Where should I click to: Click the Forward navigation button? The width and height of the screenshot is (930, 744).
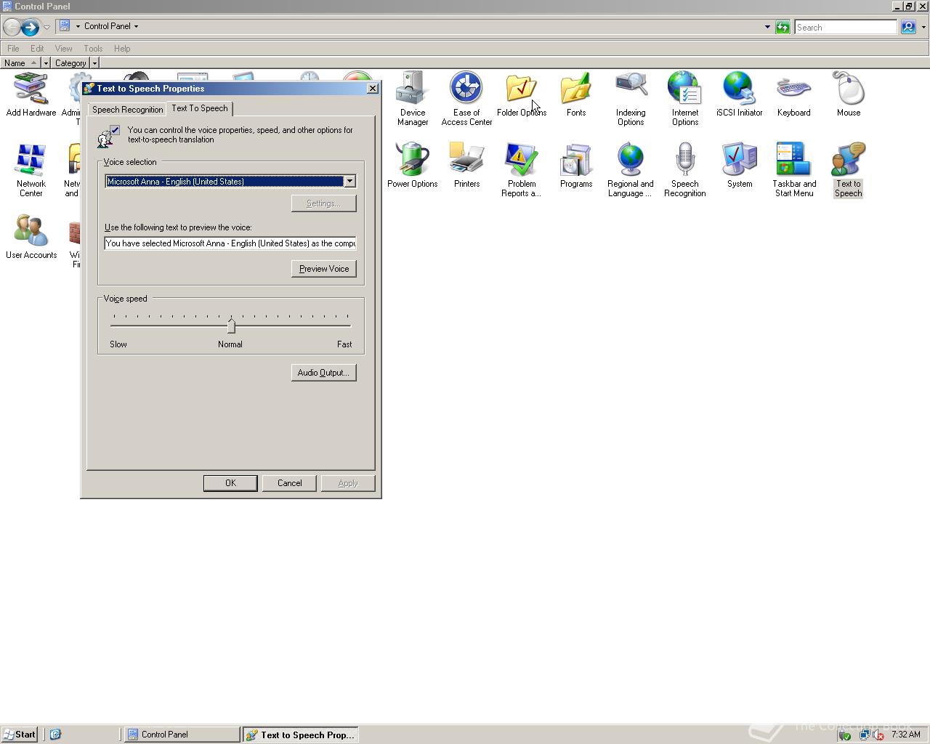coord(30,28)
